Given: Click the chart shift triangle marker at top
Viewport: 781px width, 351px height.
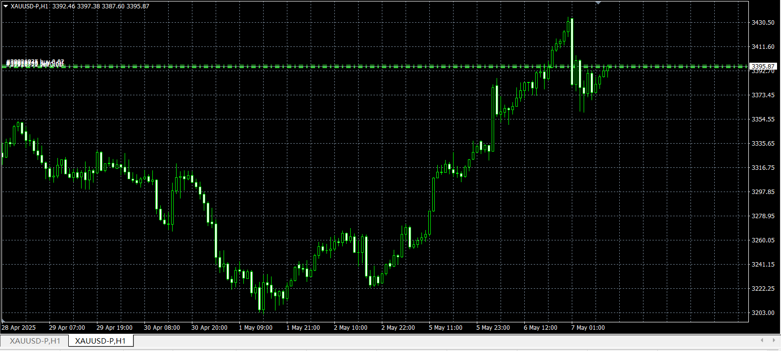Looking at the screenshot, I should [598, 3].
